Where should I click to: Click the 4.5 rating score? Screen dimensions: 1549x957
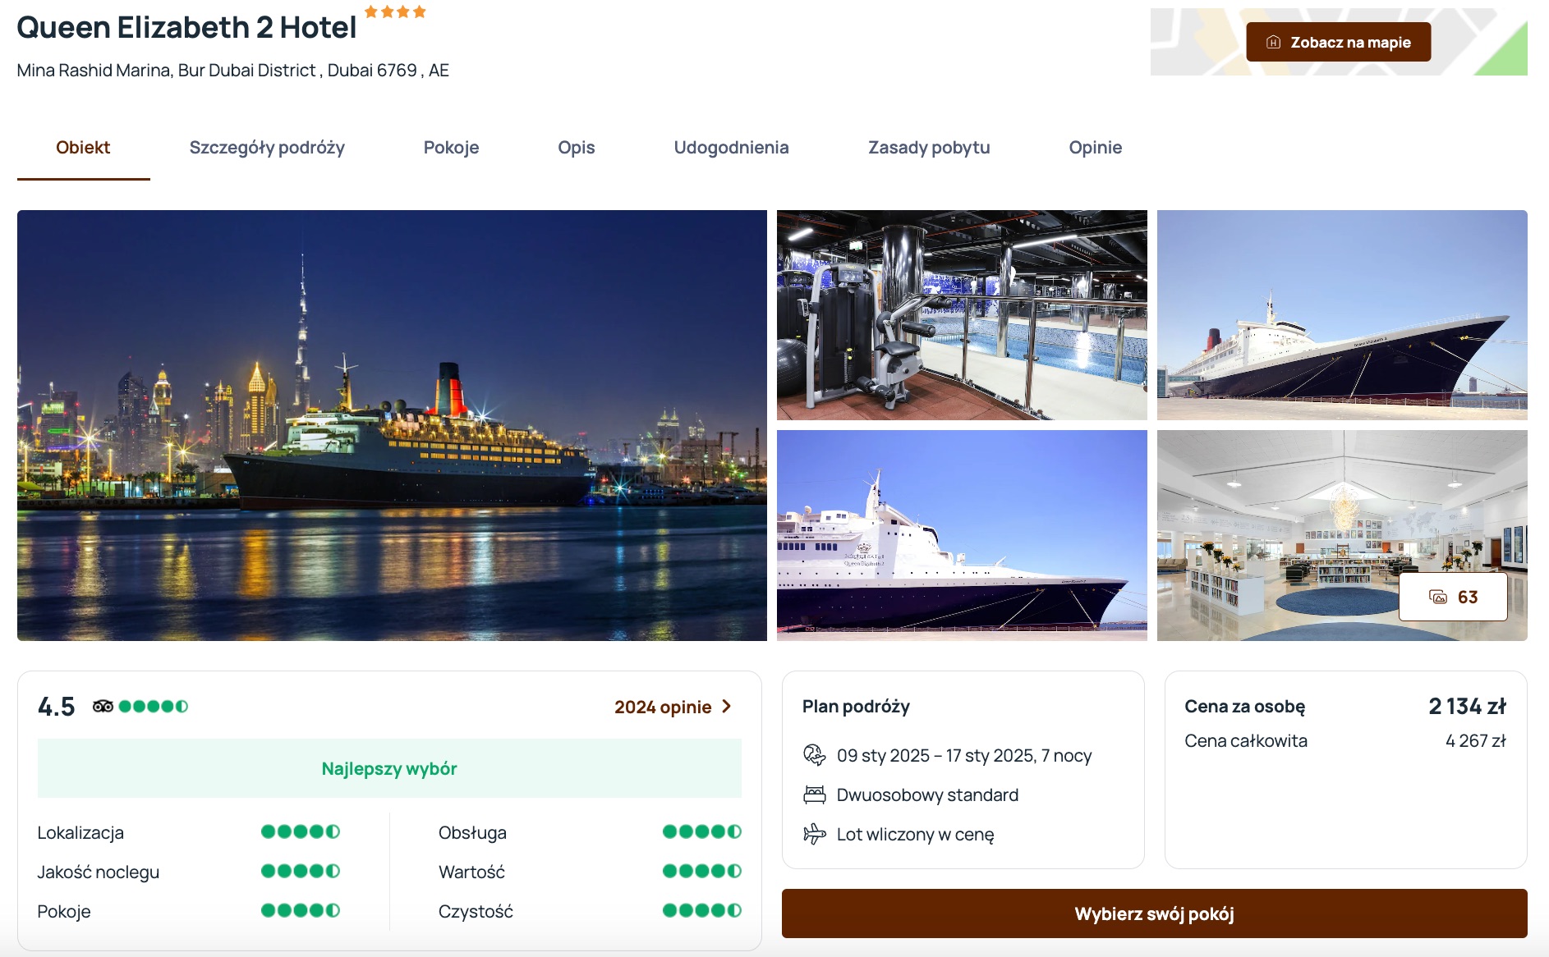coord(56,707)
